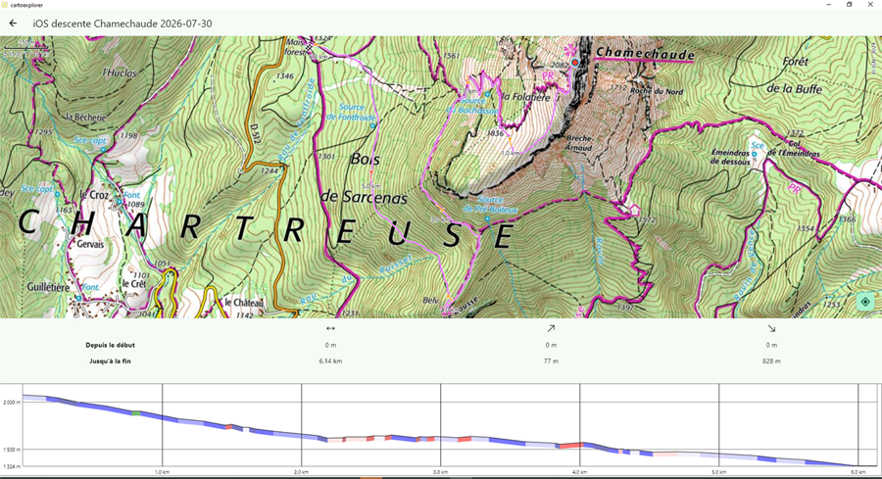Viewport: 882px width, 479px height.
Task: Click the Brèche Arnaud label
Action: point(579,143)
